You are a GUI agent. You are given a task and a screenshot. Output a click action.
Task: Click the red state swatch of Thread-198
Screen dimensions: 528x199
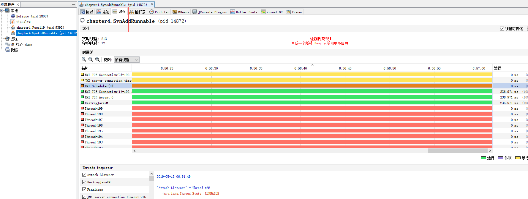(x=82, y=114)
